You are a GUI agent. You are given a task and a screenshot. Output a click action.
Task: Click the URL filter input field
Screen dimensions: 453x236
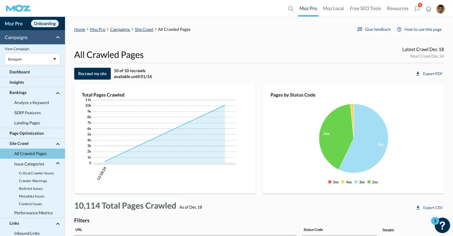(185, 235)
